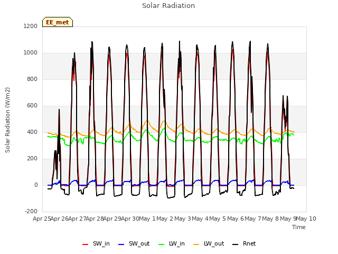Click the 1200 y-axis tick label
338x254 pixels.
coord(31,26)
